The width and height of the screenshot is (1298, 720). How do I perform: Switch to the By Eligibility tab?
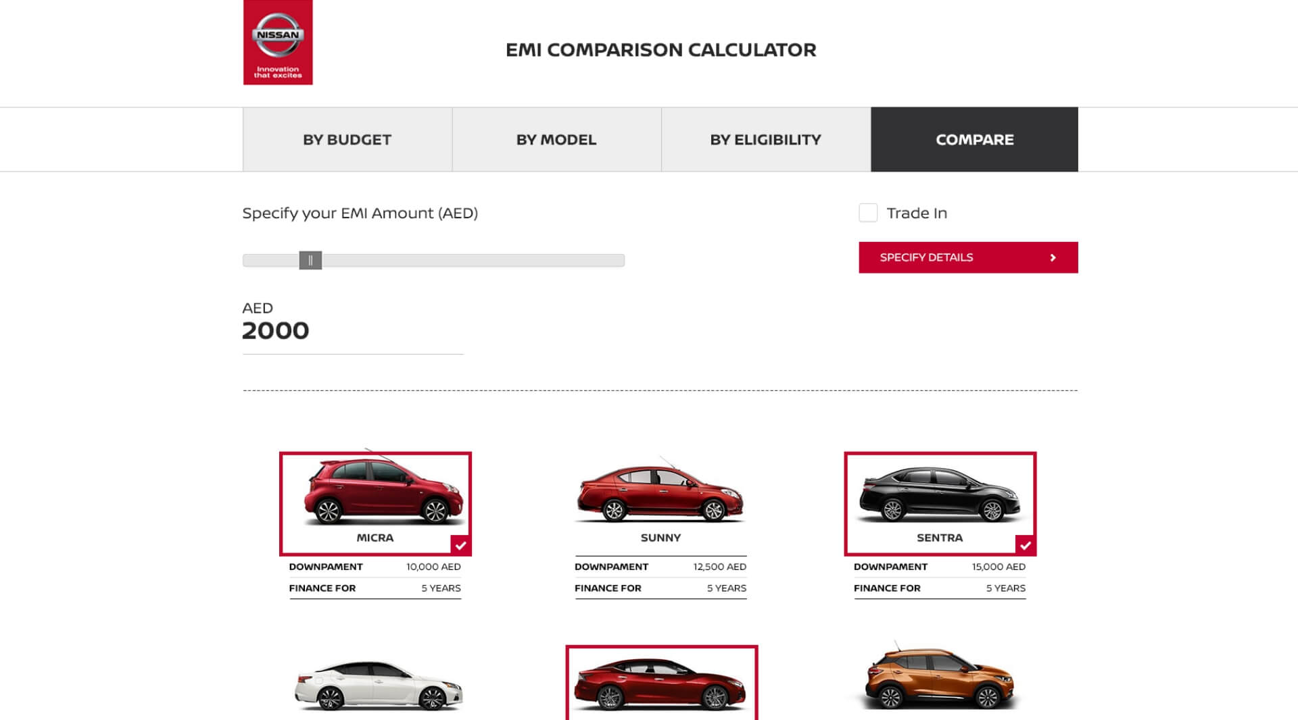tap(766, 140)
